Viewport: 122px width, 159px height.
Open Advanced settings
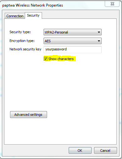(x=29, y=115)
